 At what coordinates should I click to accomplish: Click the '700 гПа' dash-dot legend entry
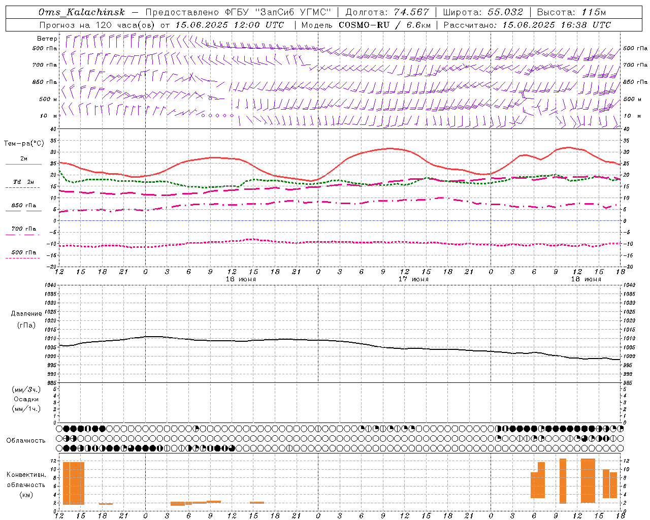[23, 229]
